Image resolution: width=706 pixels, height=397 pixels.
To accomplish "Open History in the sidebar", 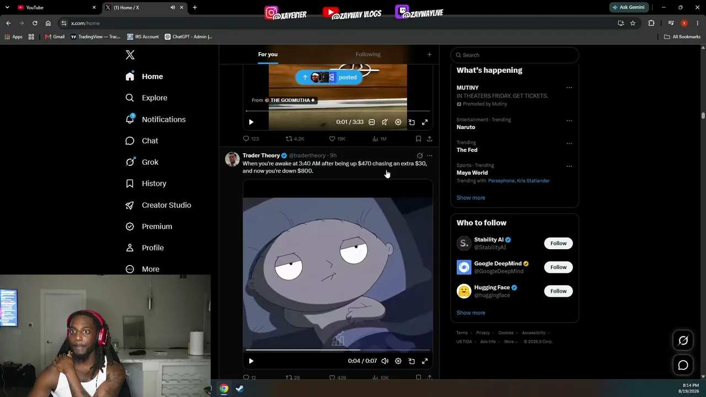I will pos(146,183).
